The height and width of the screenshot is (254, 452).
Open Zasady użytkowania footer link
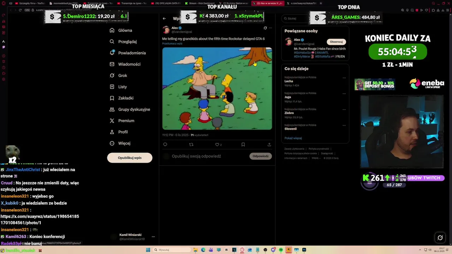[x=294, y=149]
